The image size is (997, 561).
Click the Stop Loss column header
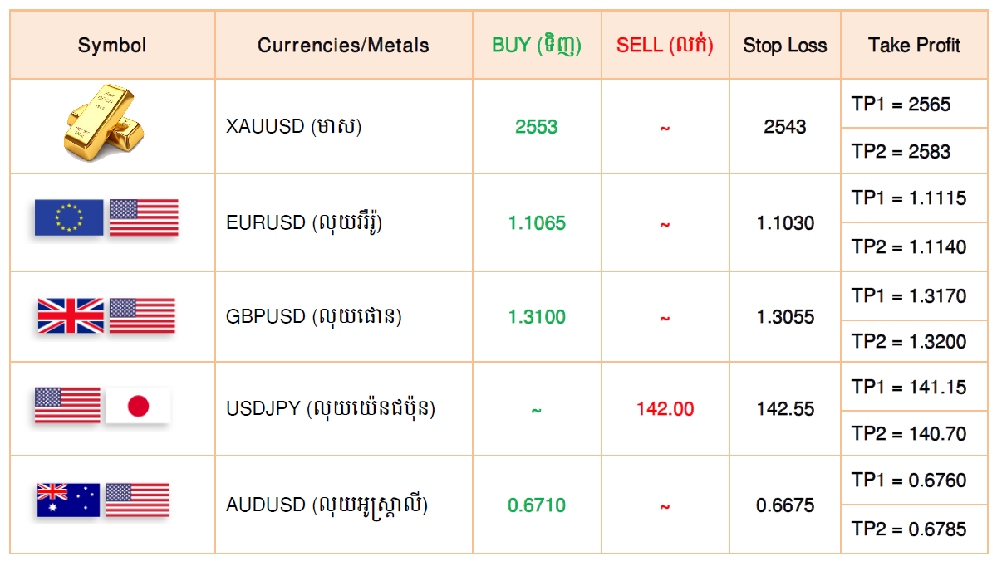(x=785, y=45)
